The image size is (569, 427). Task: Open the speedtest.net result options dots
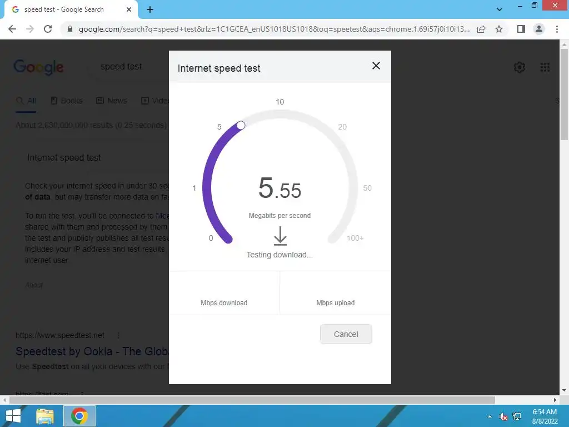[118, 335]
